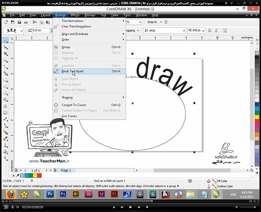Select the Freehand tool
The width and height of the screenshot is (261, 212).
tap(5, 67)
